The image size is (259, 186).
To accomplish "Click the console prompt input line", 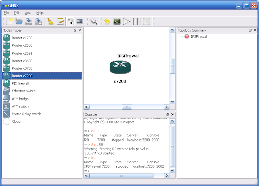I will click(127, 171).
